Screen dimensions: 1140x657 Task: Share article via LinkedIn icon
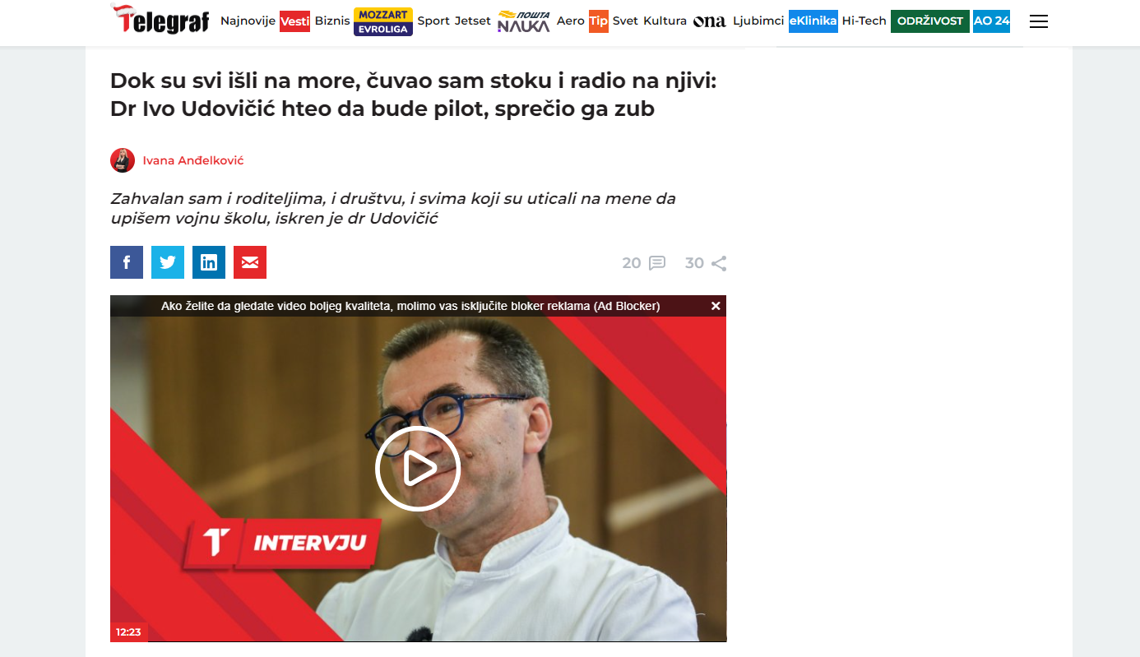(x=209, y=262)
